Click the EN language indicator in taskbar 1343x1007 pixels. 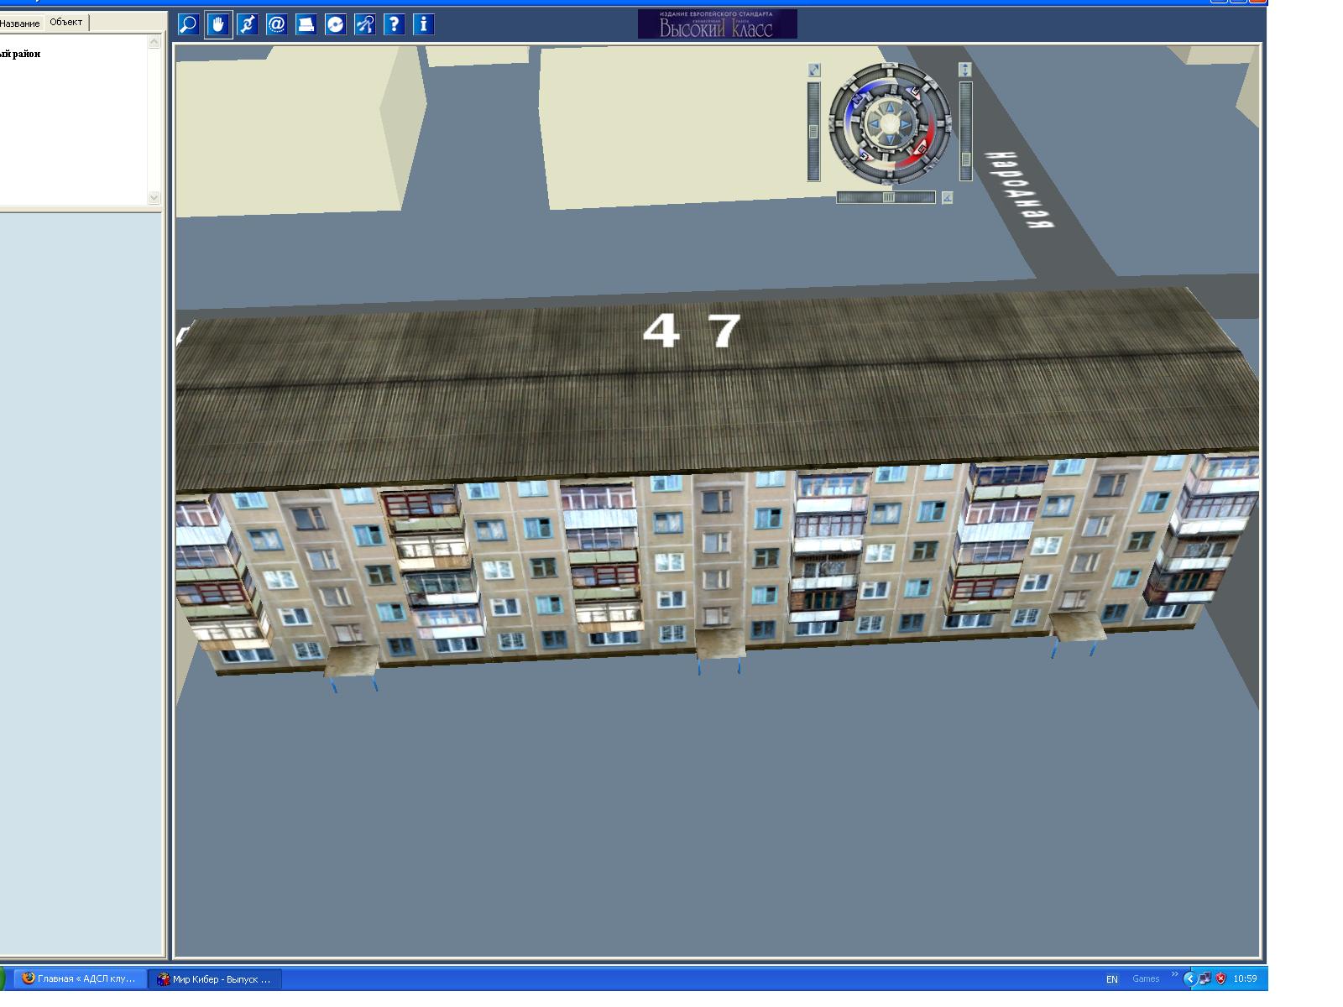(1111, 979)
